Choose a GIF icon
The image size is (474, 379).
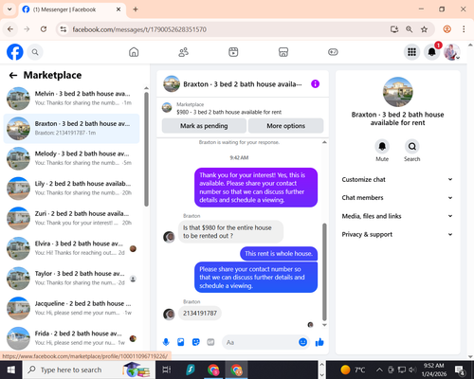point(210,342)
